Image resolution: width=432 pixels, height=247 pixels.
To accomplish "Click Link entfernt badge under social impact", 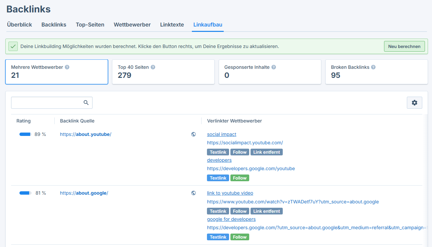I will pyautogui.click(x=267, y=152).
